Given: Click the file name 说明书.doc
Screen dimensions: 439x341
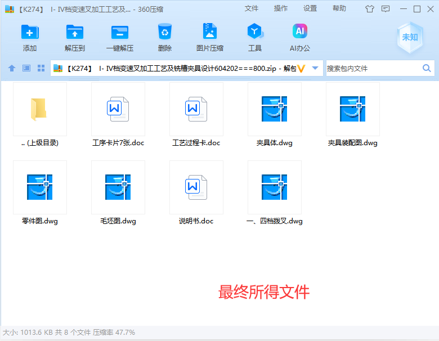Looking at the screenshot, I should click(196, 221).
